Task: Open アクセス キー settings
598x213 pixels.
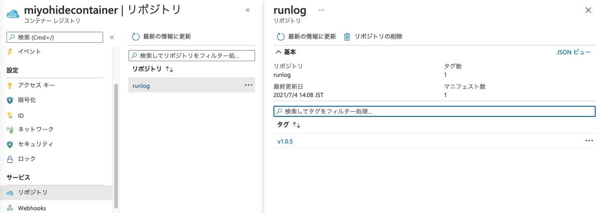Action: (36, 85)
